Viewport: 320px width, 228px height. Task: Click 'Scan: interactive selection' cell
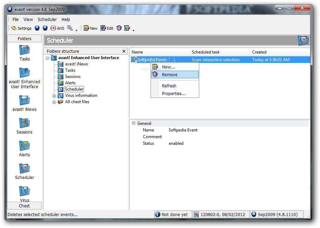pyautogui.click(x=216, y=60)
